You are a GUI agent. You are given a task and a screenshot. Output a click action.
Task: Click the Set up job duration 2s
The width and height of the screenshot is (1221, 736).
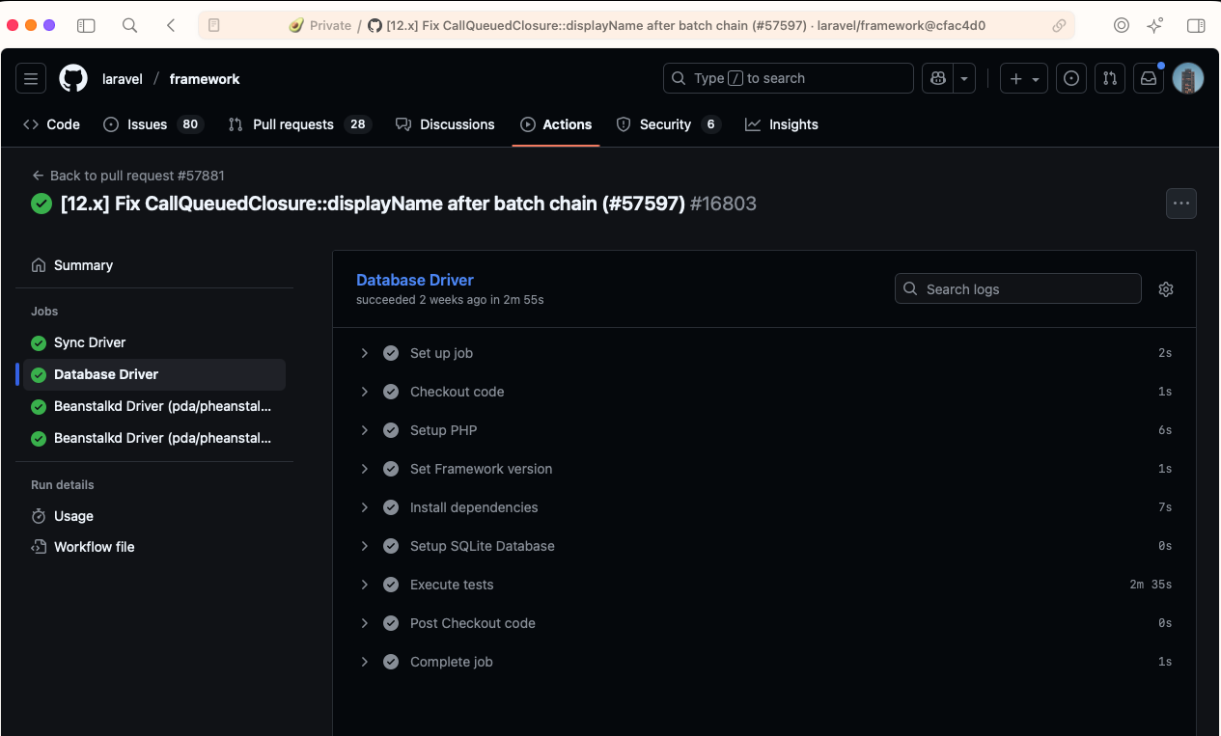(1165, 353)
